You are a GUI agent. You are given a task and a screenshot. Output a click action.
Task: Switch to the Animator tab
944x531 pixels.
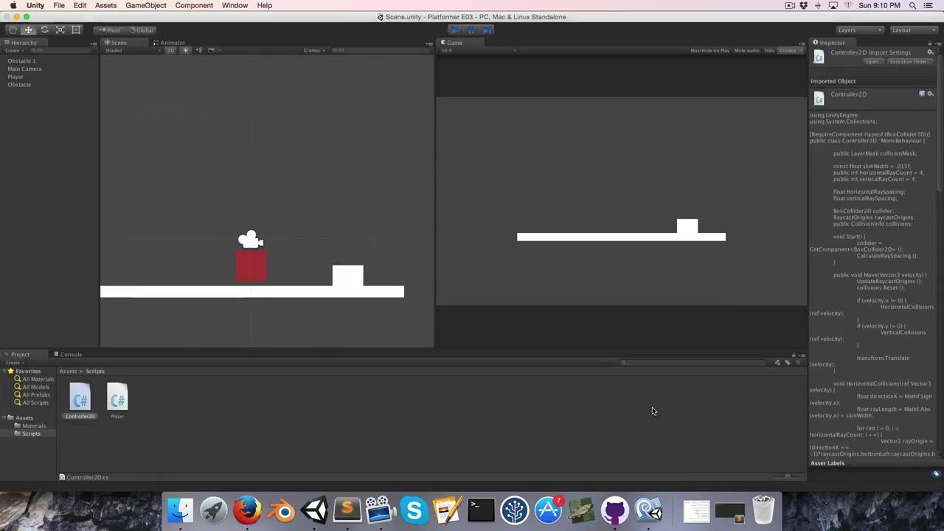coord(170,43)
